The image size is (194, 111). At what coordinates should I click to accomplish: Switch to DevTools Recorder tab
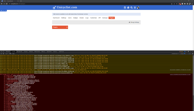click(x=19, y=52)
